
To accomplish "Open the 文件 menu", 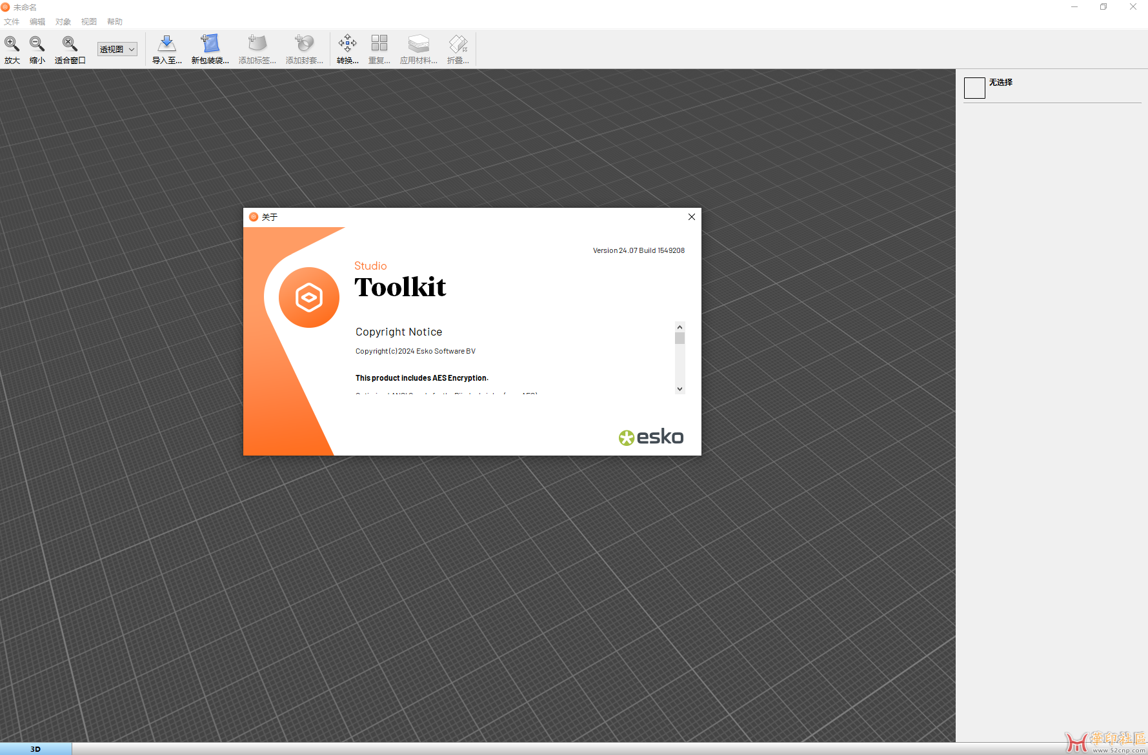I will (x=12, y=22).
